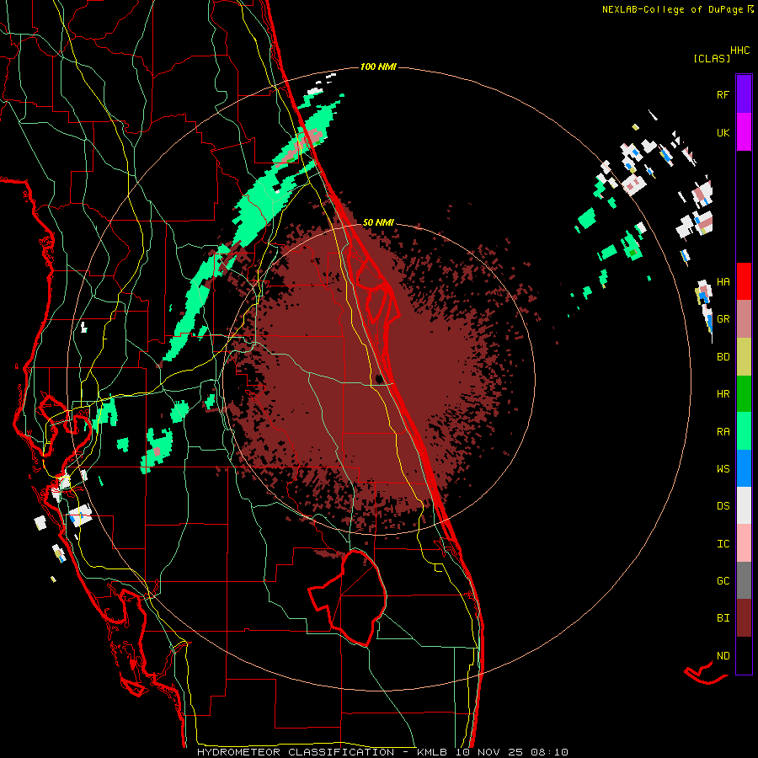Pick the dark green HR legend swatch
Image resolution: width=758 pixels, height=758 pixels.
click(744, 393)
